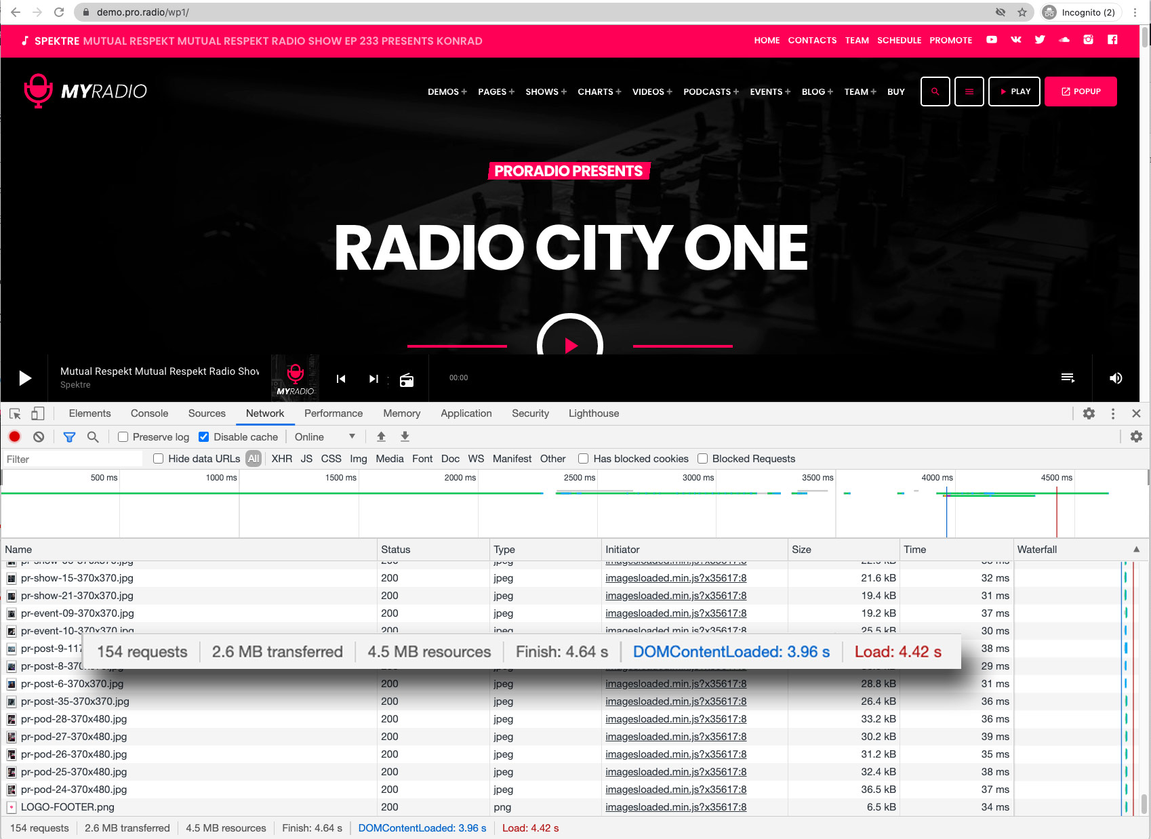The width and height of the screenshot is (1151, 839).
Task: Toggle the network filter funnel icon
Action: tap(69, 437)
